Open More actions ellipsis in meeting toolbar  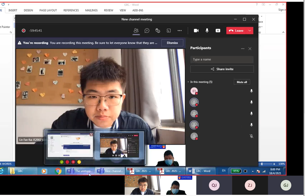(x=179, y=30)
